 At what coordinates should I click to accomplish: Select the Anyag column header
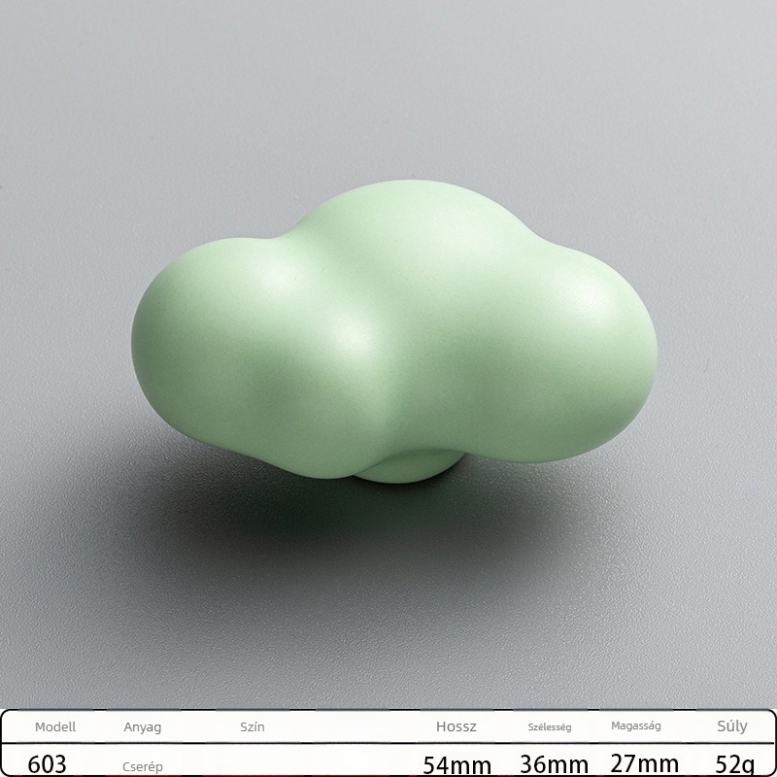tap(142, 726)
